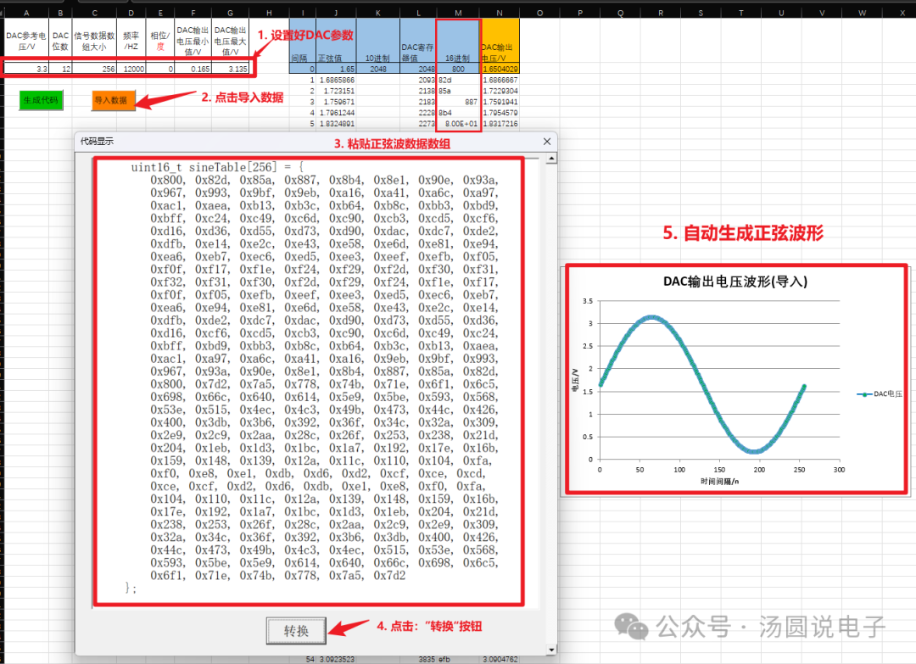The width and height of the screenshot is (916, 664).
Task: Select column Q header
Action: click(x=620, y=13)
